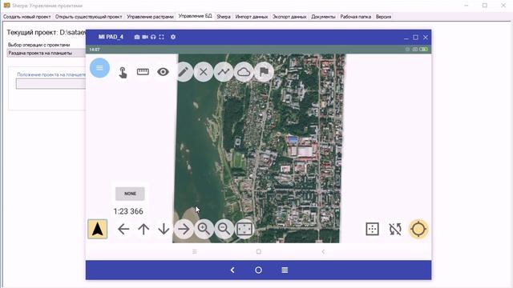Click the cloud icon button
The image size is (513, 288).
point(244,71)
